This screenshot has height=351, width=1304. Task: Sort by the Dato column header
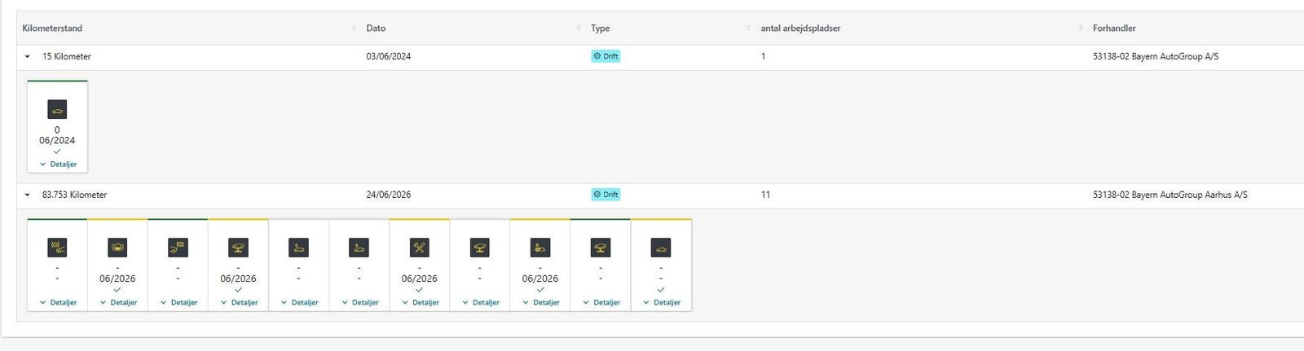[x=376, y=28]
